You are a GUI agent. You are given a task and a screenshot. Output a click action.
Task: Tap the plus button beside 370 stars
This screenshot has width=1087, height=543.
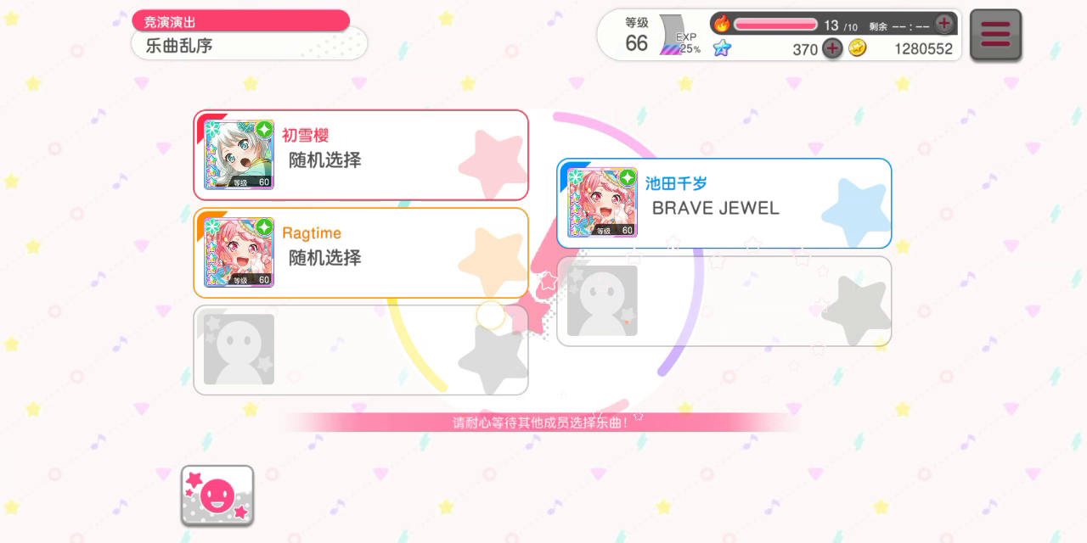click(x=832, y=48)
